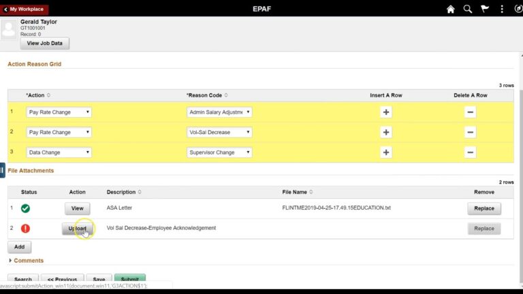
Task: Replace the ASA Letter attachment
Action: pyautogui.click(x=484, y=208)
